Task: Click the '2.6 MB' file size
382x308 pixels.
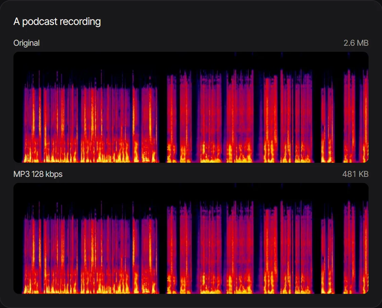Action: pos(356,43)
